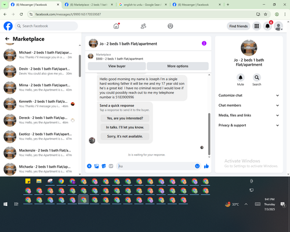Screen dimensions: 290x232
Task: Open Michael's conversation in the list
Action: [x=39, y=55]
